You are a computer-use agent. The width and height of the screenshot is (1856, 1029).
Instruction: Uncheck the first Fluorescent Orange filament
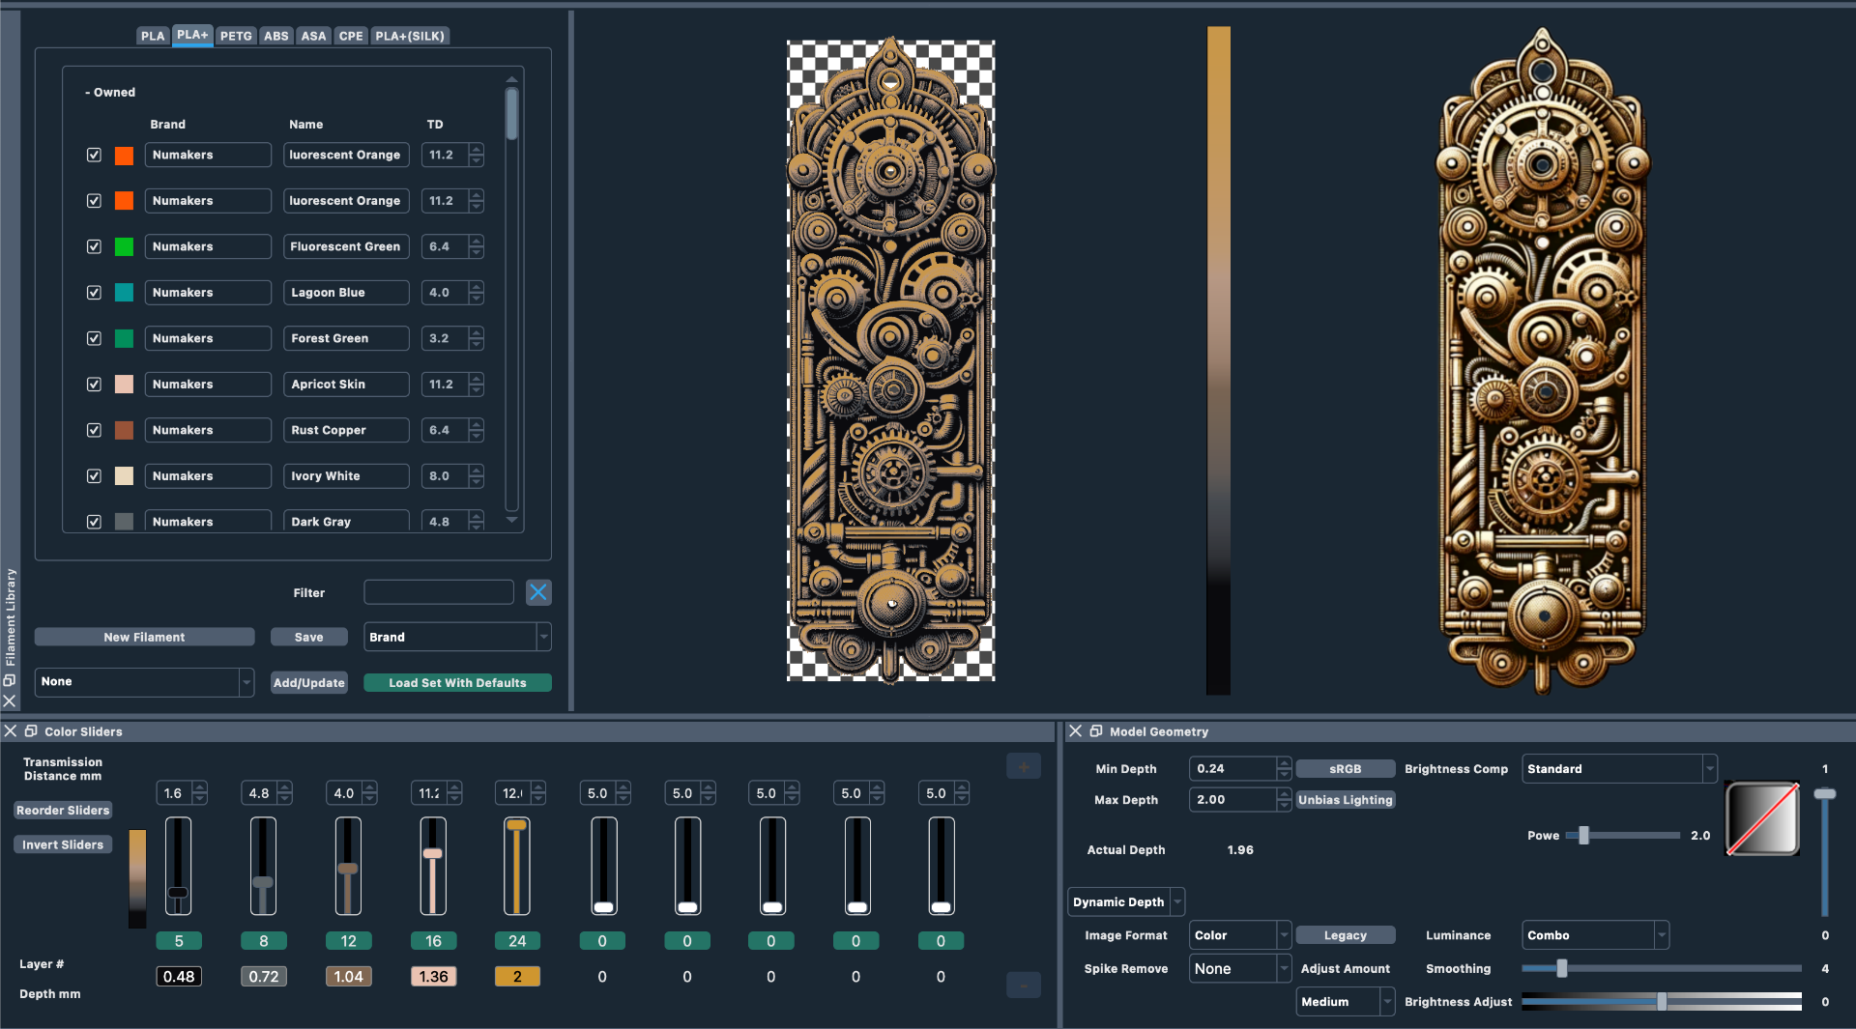(94, 155)
